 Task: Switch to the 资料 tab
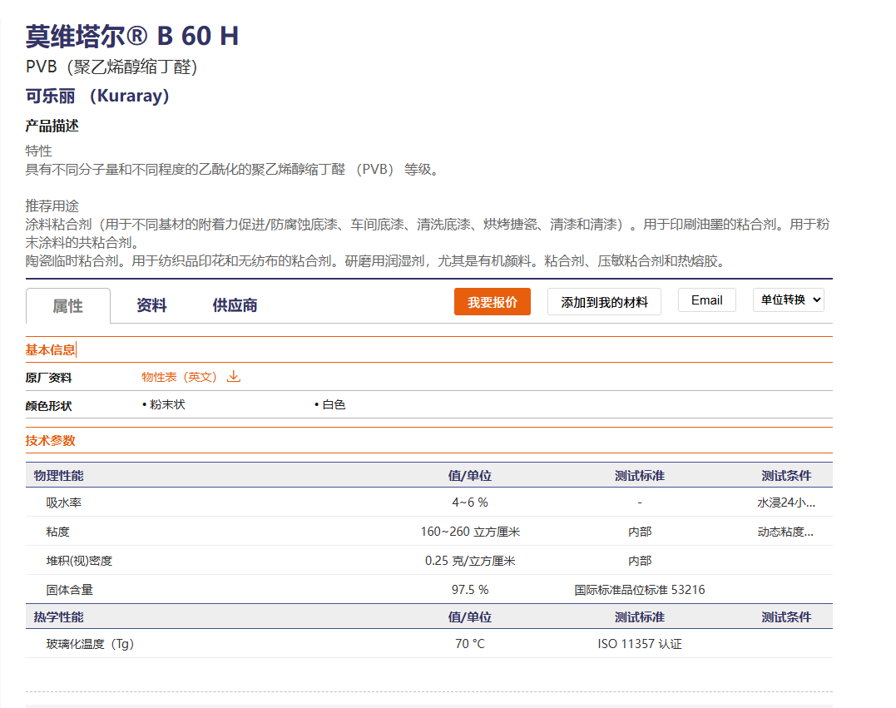(151, 305)
